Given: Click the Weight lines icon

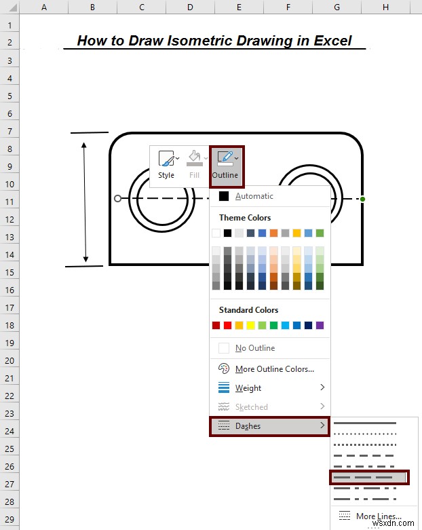Looking at the screenshot, I should pos(224,387).
